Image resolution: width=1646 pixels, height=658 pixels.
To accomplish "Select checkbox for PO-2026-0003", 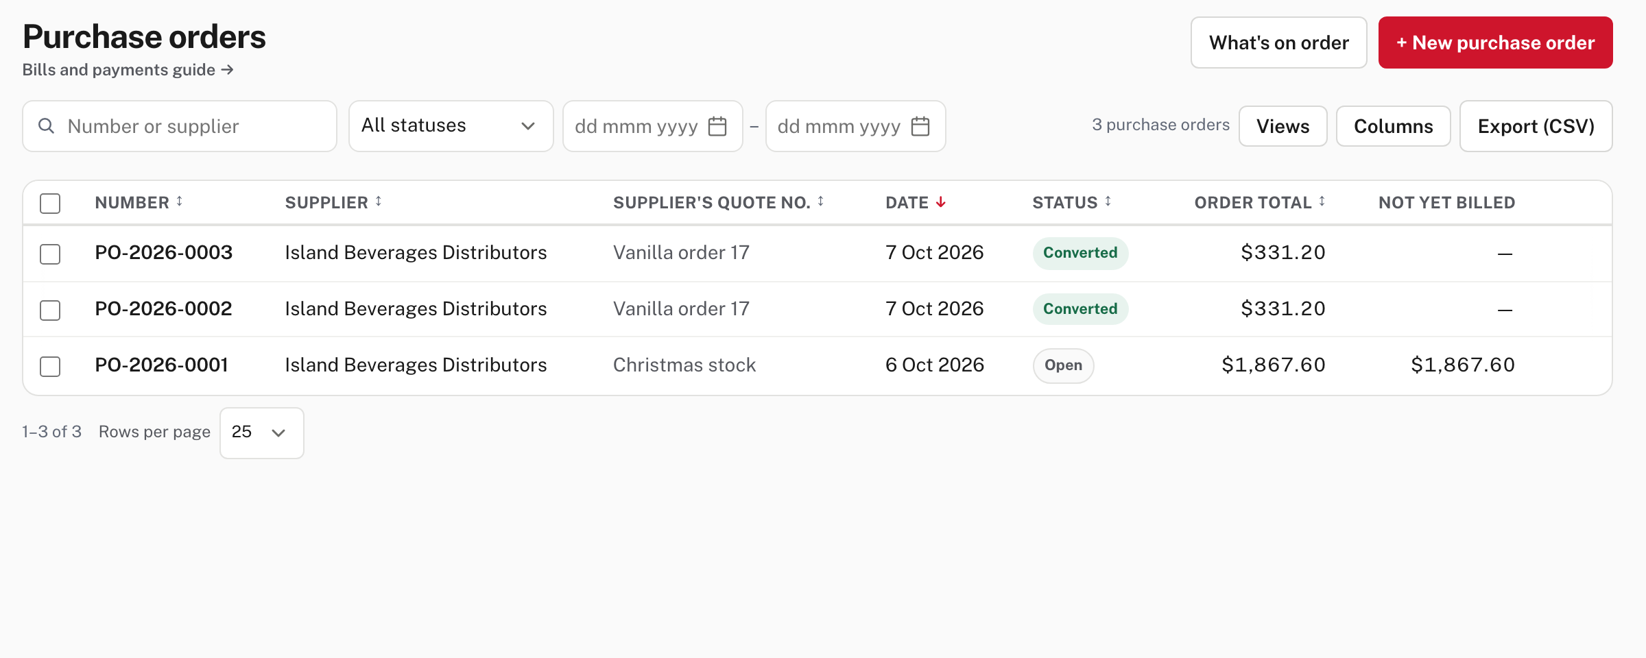I will click(x=50, y=254).
